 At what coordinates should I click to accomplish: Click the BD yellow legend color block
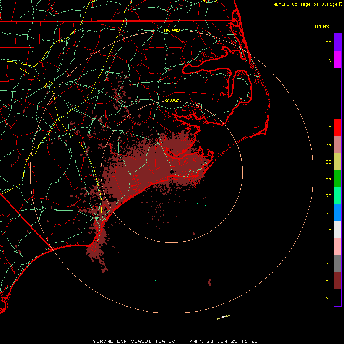(338, 162)
